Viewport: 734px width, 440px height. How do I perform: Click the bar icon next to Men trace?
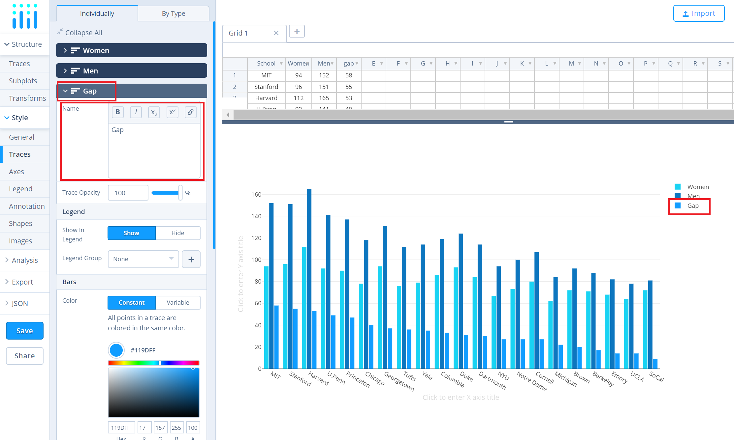pos(76,71)
